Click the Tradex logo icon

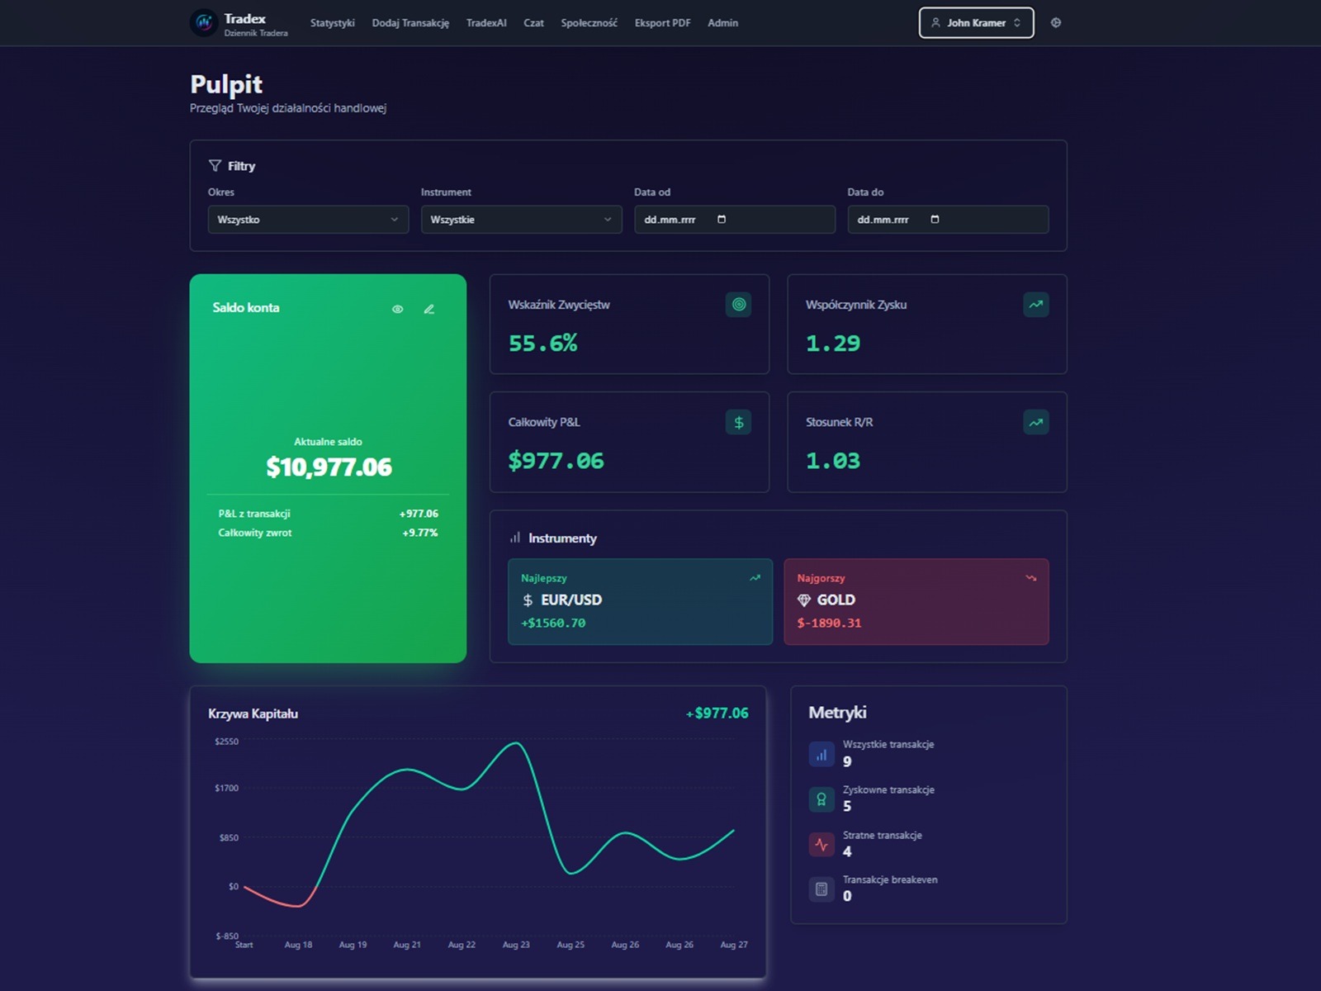click(204, 23)
